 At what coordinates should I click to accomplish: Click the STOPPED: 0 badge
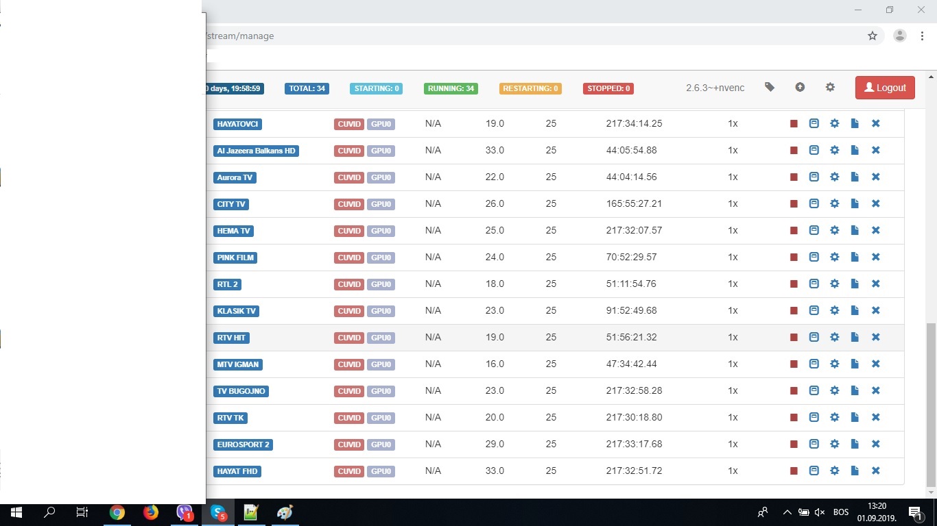click(x=608, y=88)
